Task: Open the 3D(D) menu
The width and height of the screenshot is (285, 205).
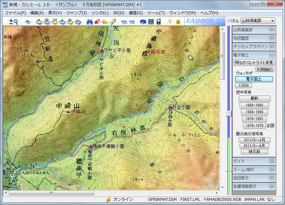Action: pyautogui.click(x=119, y=13)
